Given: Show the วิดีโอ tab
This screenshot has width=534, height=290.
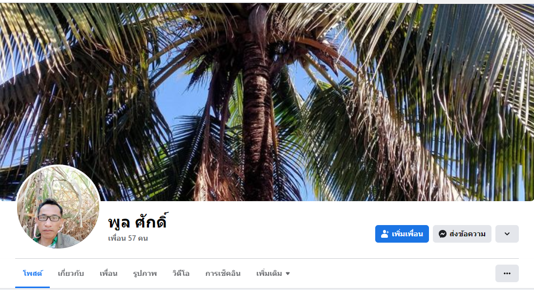Looking at the screenshot, I should click(181, 273).
